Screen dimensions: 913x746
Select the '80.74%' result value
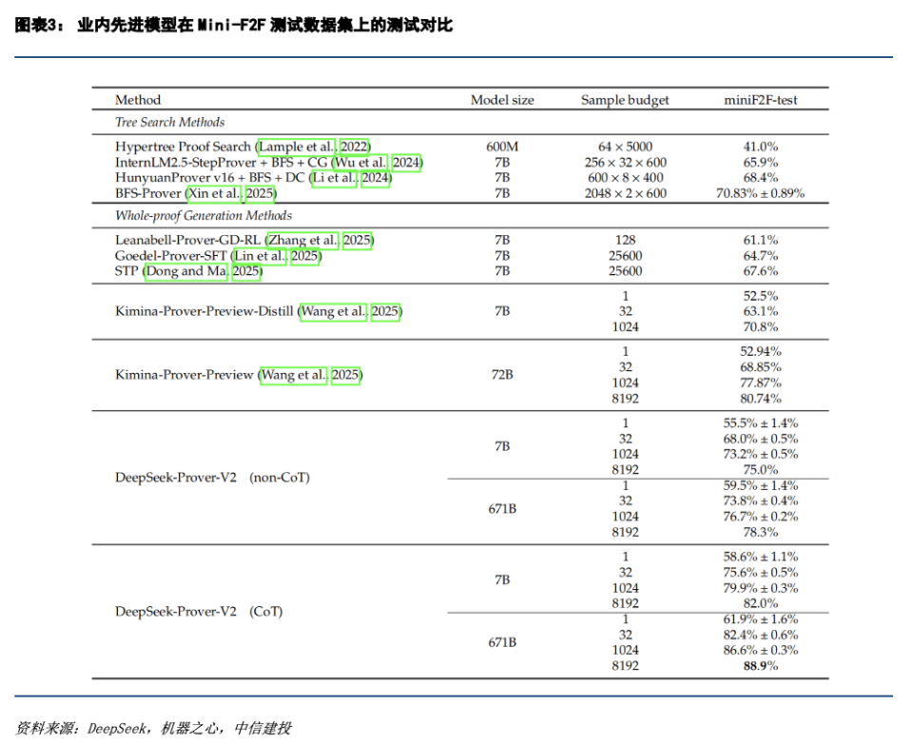tap(761, 399)
